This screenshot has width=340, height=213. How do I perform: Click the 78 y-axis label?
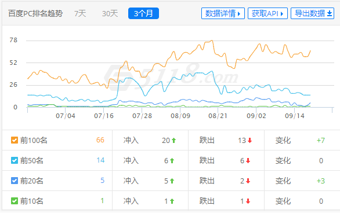click(x=13, y=40)
